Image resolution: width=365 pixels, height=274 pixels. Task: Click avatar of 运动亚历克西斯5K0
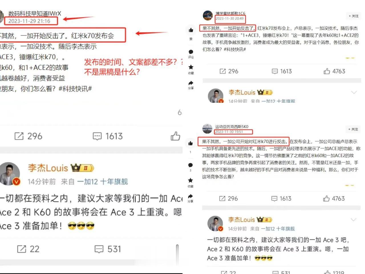click(x=207, y=129)
